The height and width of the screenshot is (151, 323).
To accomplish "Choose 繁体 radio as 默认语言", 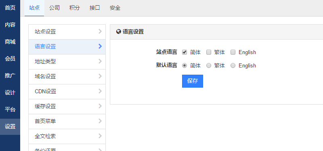I will pos(209,65).
